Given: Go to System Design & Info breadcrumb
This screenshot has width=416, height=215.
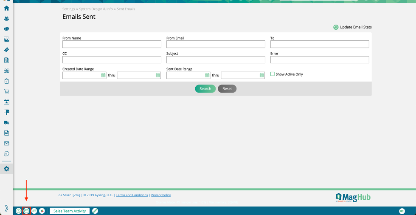Looking at the screenshot, I should (96, 9).
